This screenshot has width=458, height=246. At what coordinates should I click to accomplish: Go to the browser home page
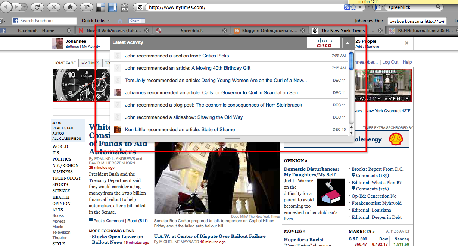point(69,7)
